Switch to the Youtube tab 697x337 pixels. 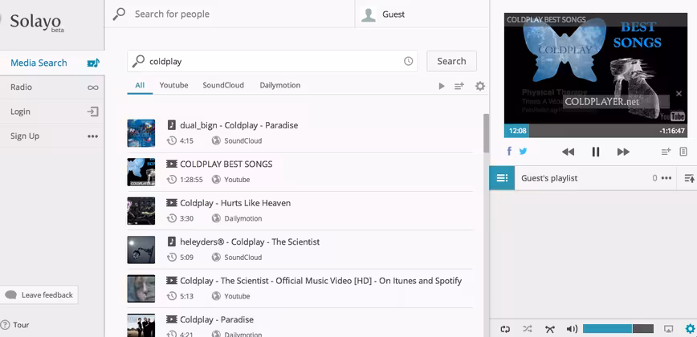pyautogui.click(x=173, y=85)
